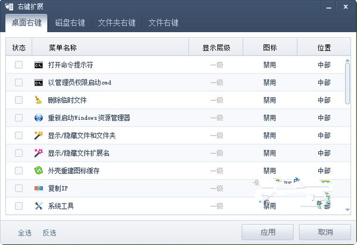Click the list scrollbar down arrow

tap(347, 210)
